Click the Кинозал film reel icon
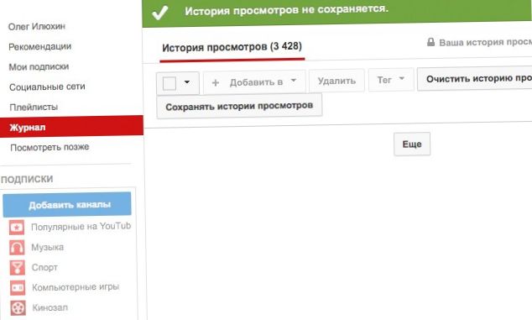This screenshot has width=532, height=320. [18, 307]
